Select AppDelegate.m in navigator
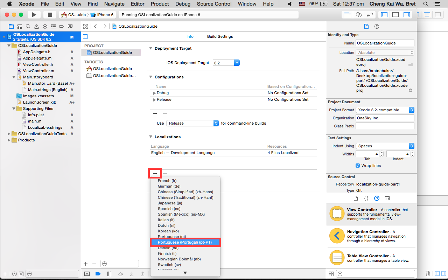The width and height of the screenshot is (448, 280). point(37,58)
